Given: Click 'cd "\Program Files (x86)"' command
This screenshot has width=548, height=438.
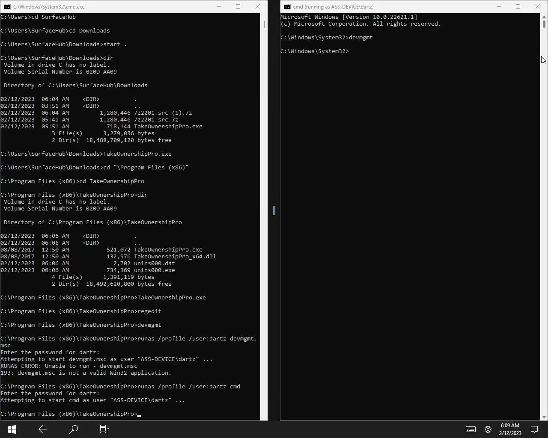Looking at the screenshot, I should [146, 167].
